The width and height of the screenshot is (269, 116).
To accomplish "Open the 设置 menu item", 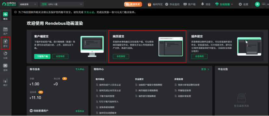I will click(246, 5).
